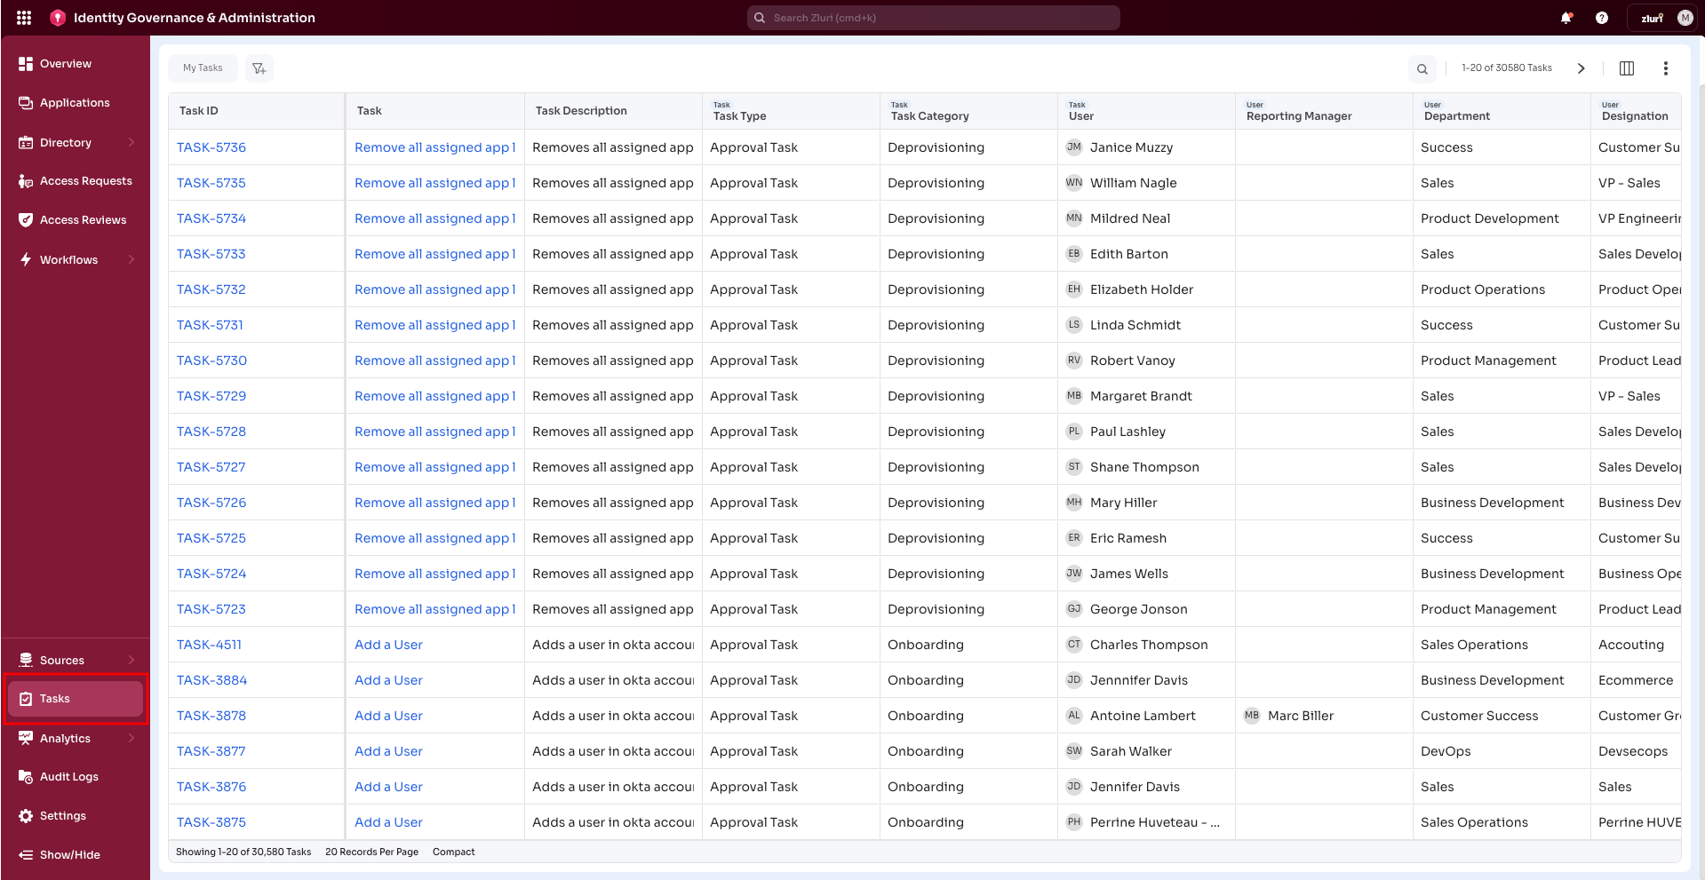
Task: Expand the Directory sidebar item
Action: coord(65,142)
